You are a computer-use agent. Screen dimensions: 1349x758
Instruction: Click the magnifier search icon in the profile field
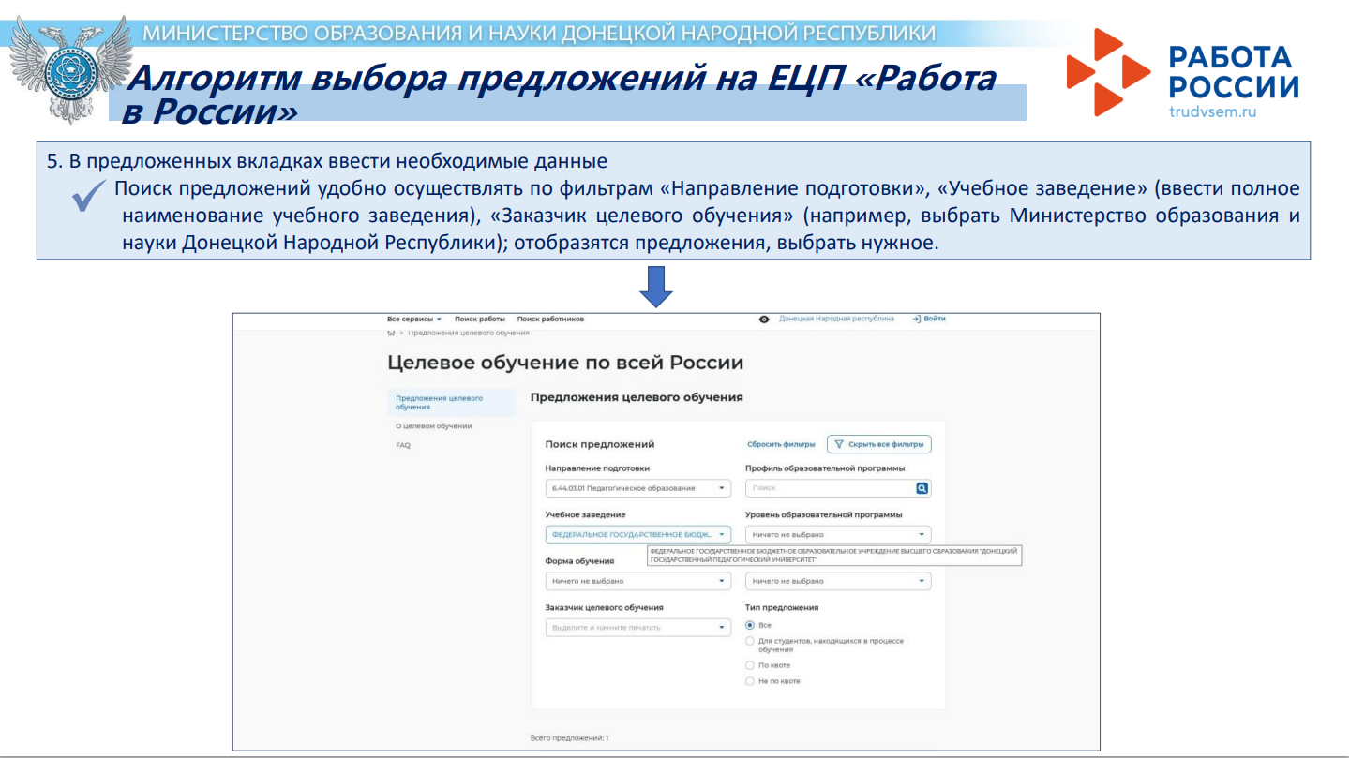tap(922, 488)
